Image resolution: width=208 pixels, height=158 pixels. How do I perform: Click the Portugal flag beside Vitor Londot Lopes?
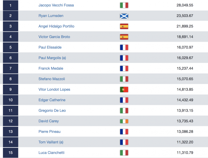coord(124,90)
